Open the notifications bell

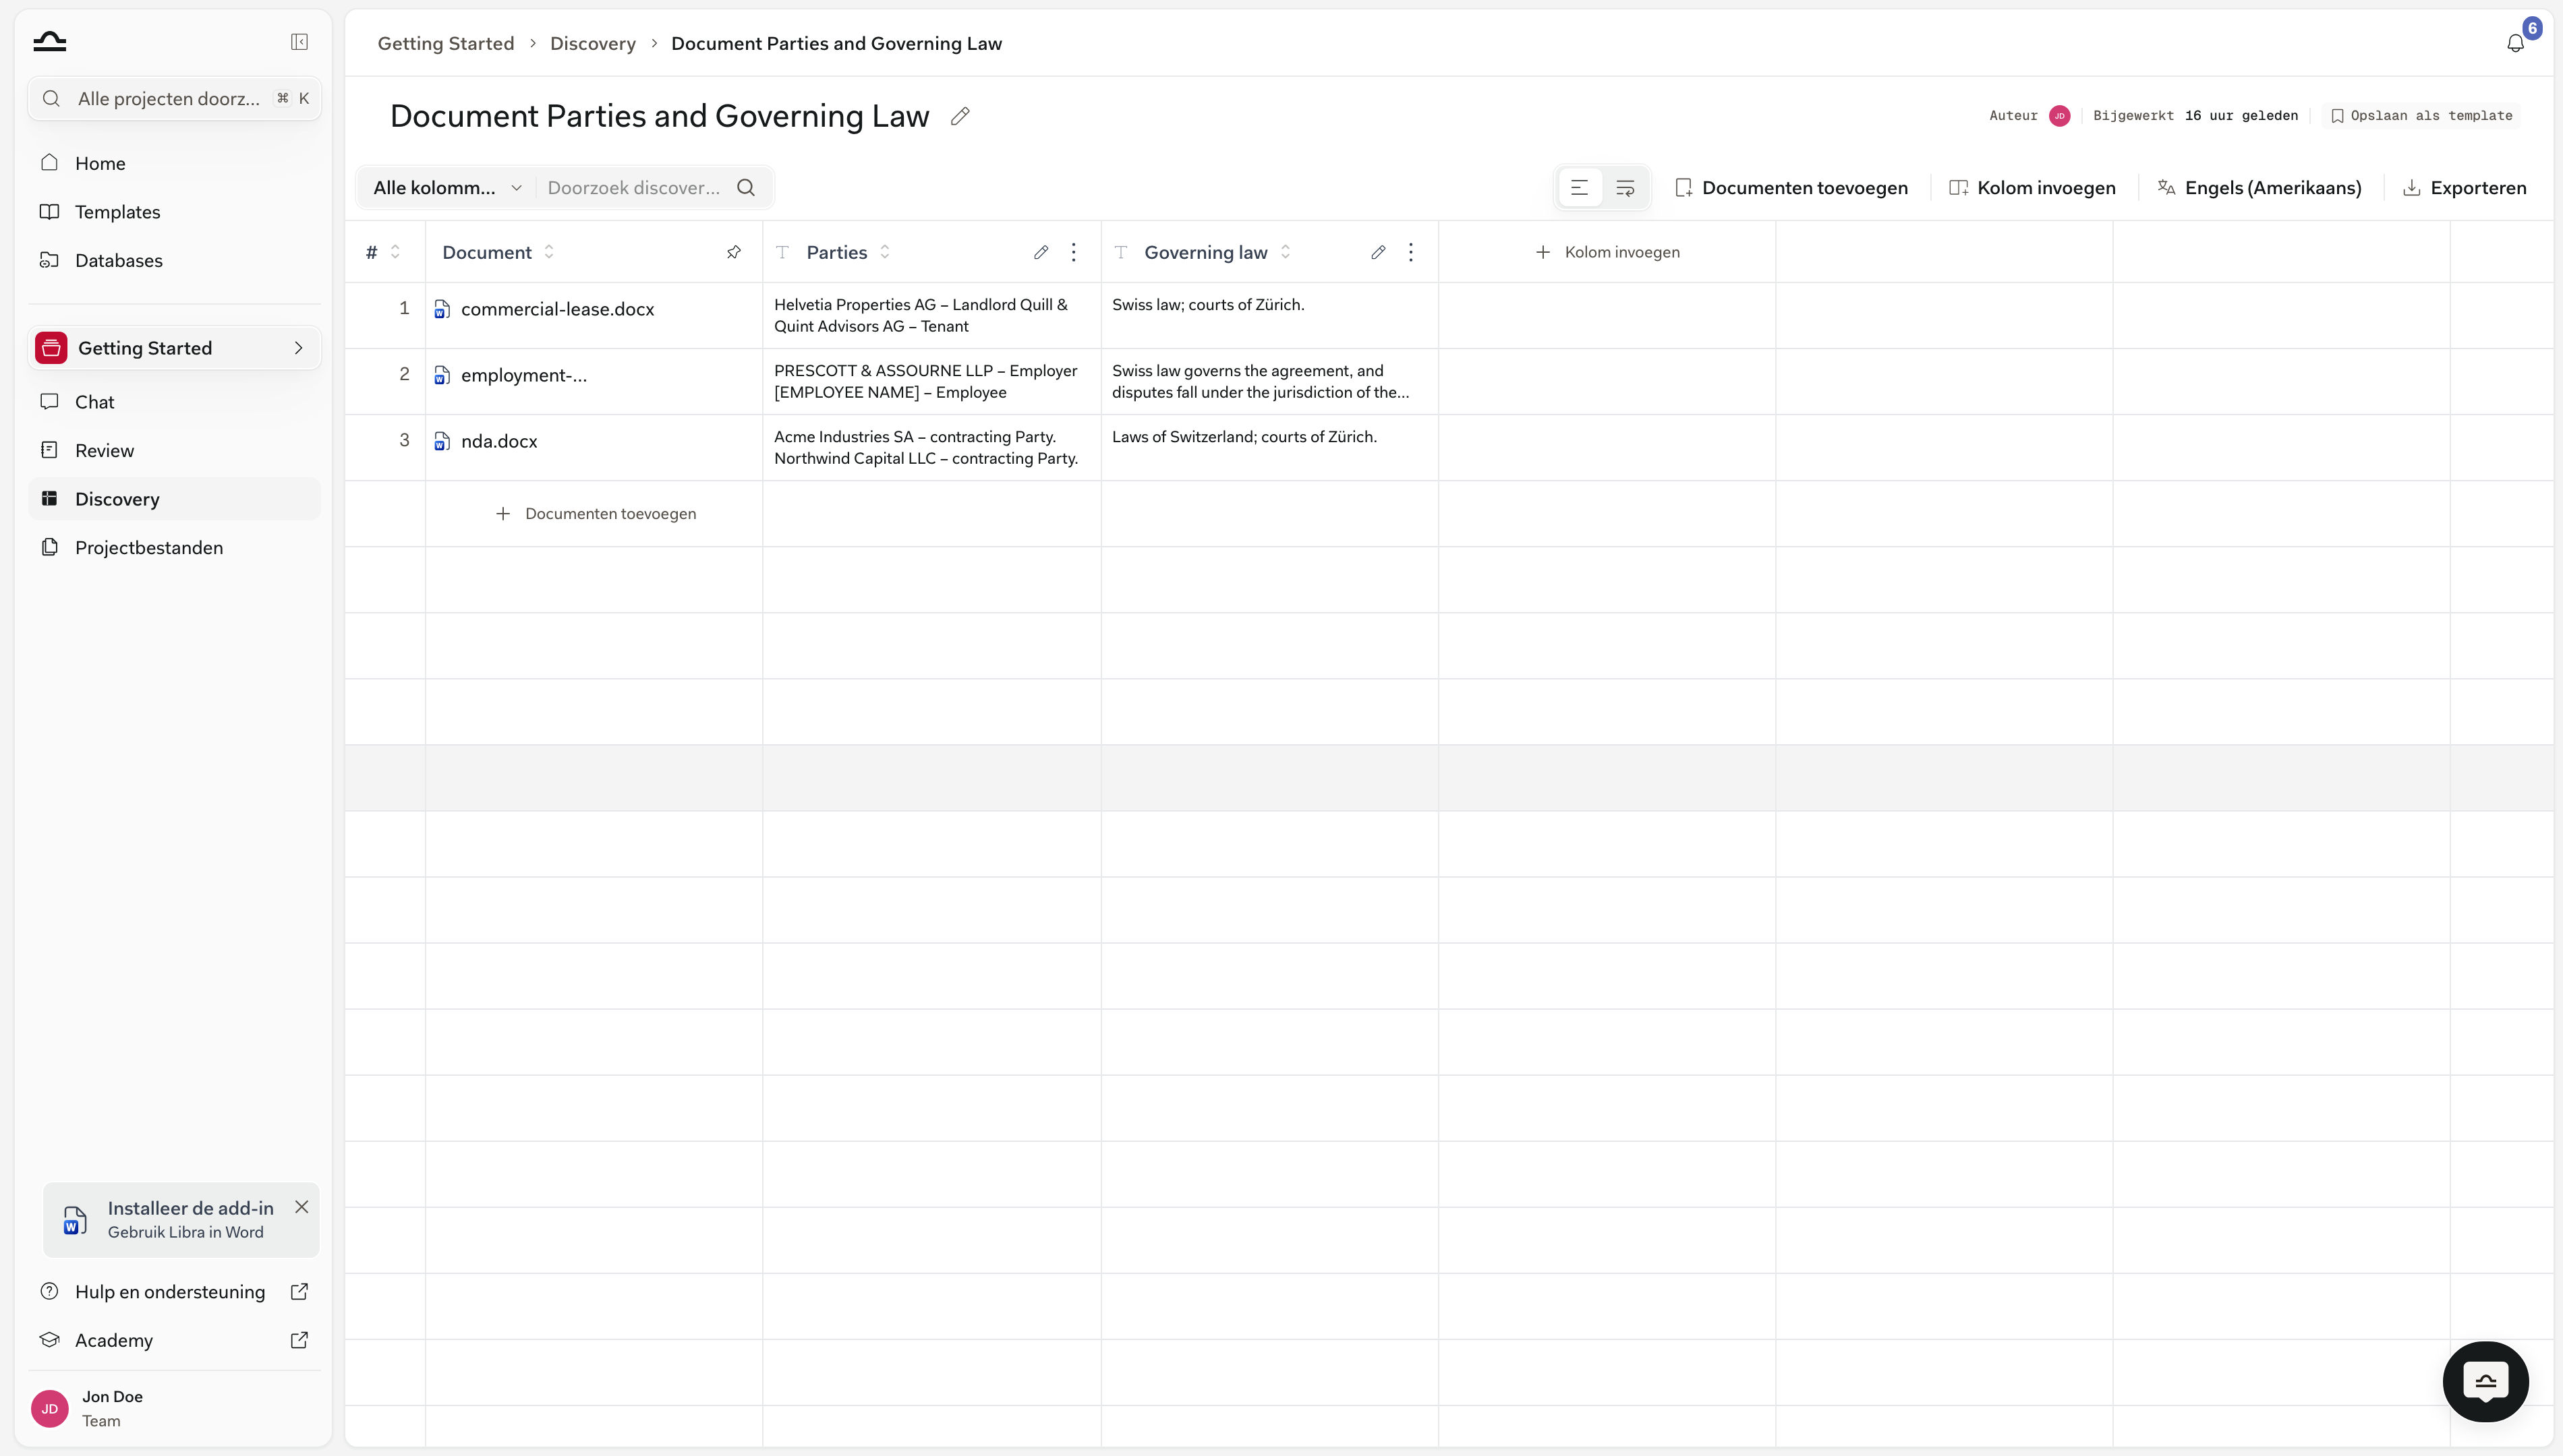pos(2515,43)
